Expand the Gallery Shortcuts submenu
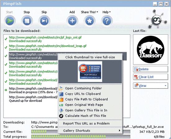The height and width of the screenshot is (139, 171). tap(90, 131)
